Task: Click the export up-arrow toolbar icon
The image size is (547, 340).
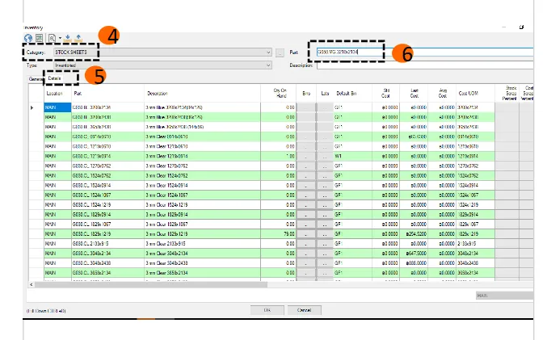Action: tap(78, 38)
